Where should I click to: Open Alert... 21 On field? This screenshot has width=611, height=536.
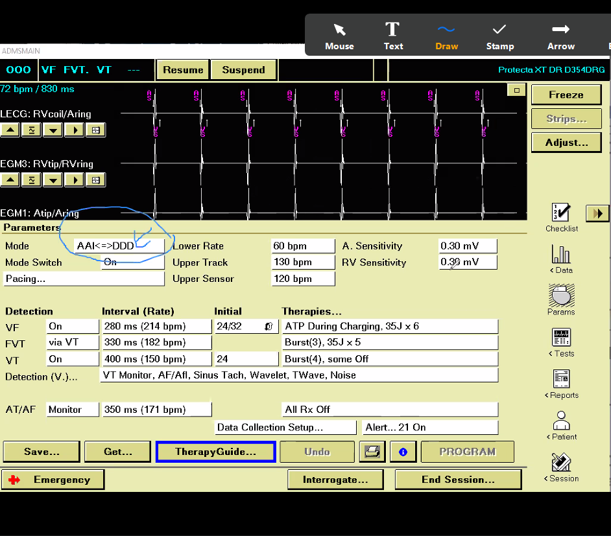point(430,427)
